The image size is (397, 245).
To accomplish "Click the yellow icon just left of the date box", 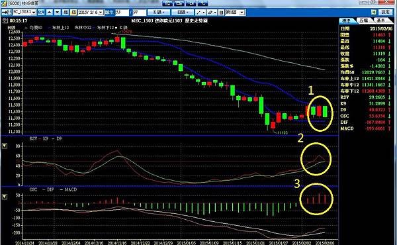I will (x=73, y=12).
